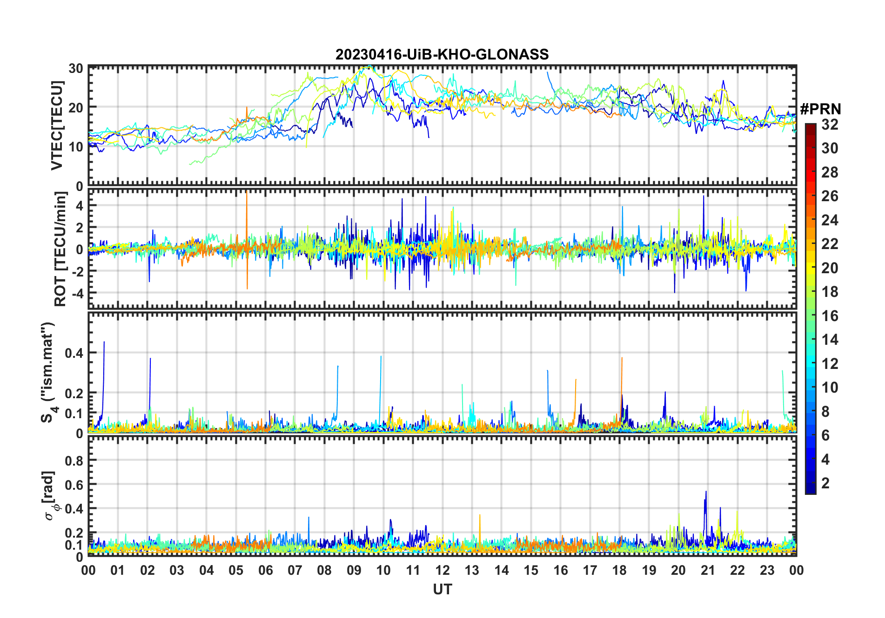885x618 pixels.
Task: Click the plot title 20230416-UiB-KHO-GLONASS
Action: 442,54
